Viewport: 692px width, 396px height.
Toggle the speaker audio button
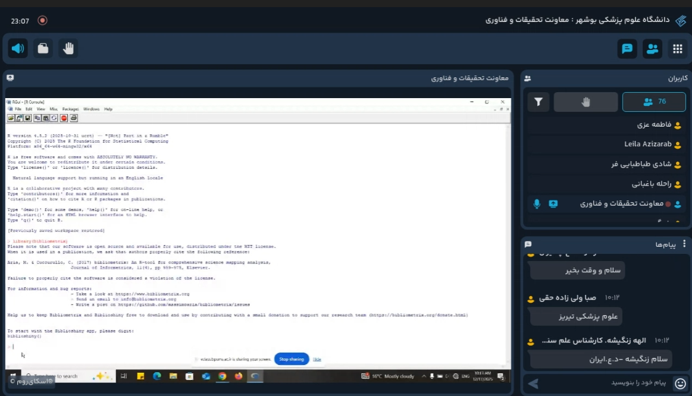click(x=18, y=48)
